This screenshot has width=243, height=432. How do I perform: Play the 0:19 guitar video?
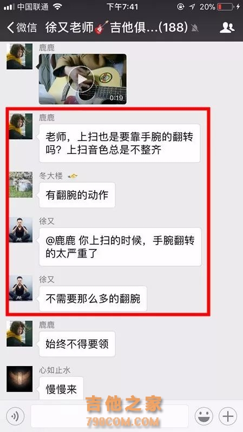pyautogui.click(x=83, y=79)
